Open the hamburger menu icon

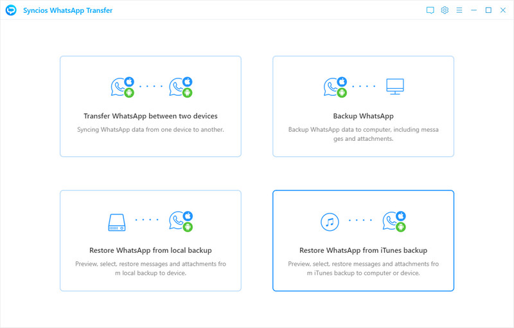tap(459, 10)
